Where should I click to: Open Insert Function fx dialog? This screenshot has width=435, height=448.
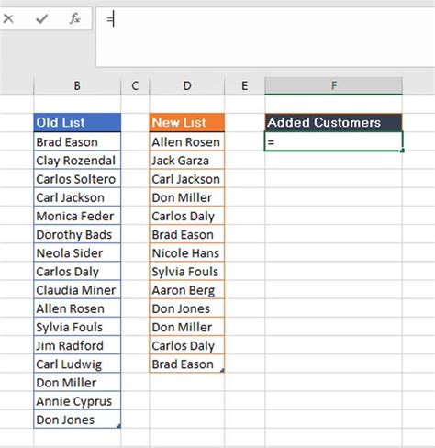pyautogui.click(x=74, y=19)
